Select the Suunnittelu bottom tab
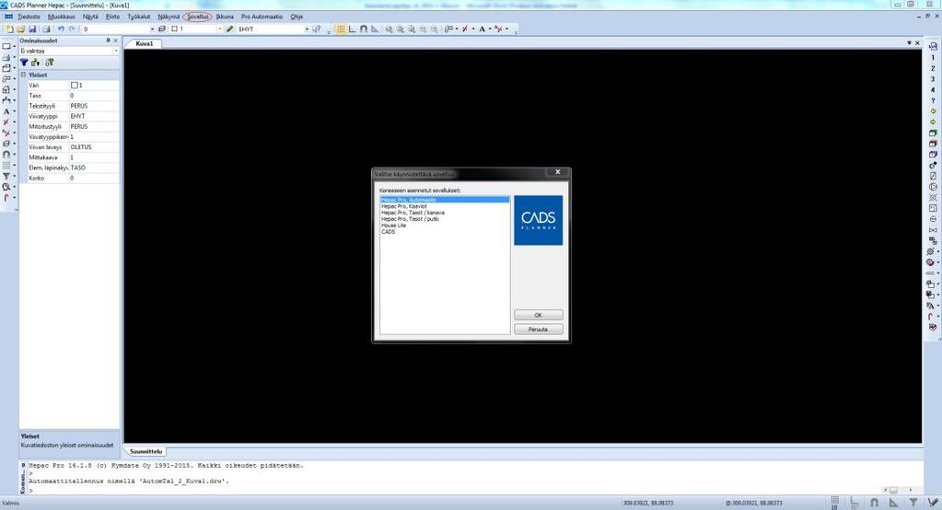The height and width of the screenshot is (510, 942). 146,451
